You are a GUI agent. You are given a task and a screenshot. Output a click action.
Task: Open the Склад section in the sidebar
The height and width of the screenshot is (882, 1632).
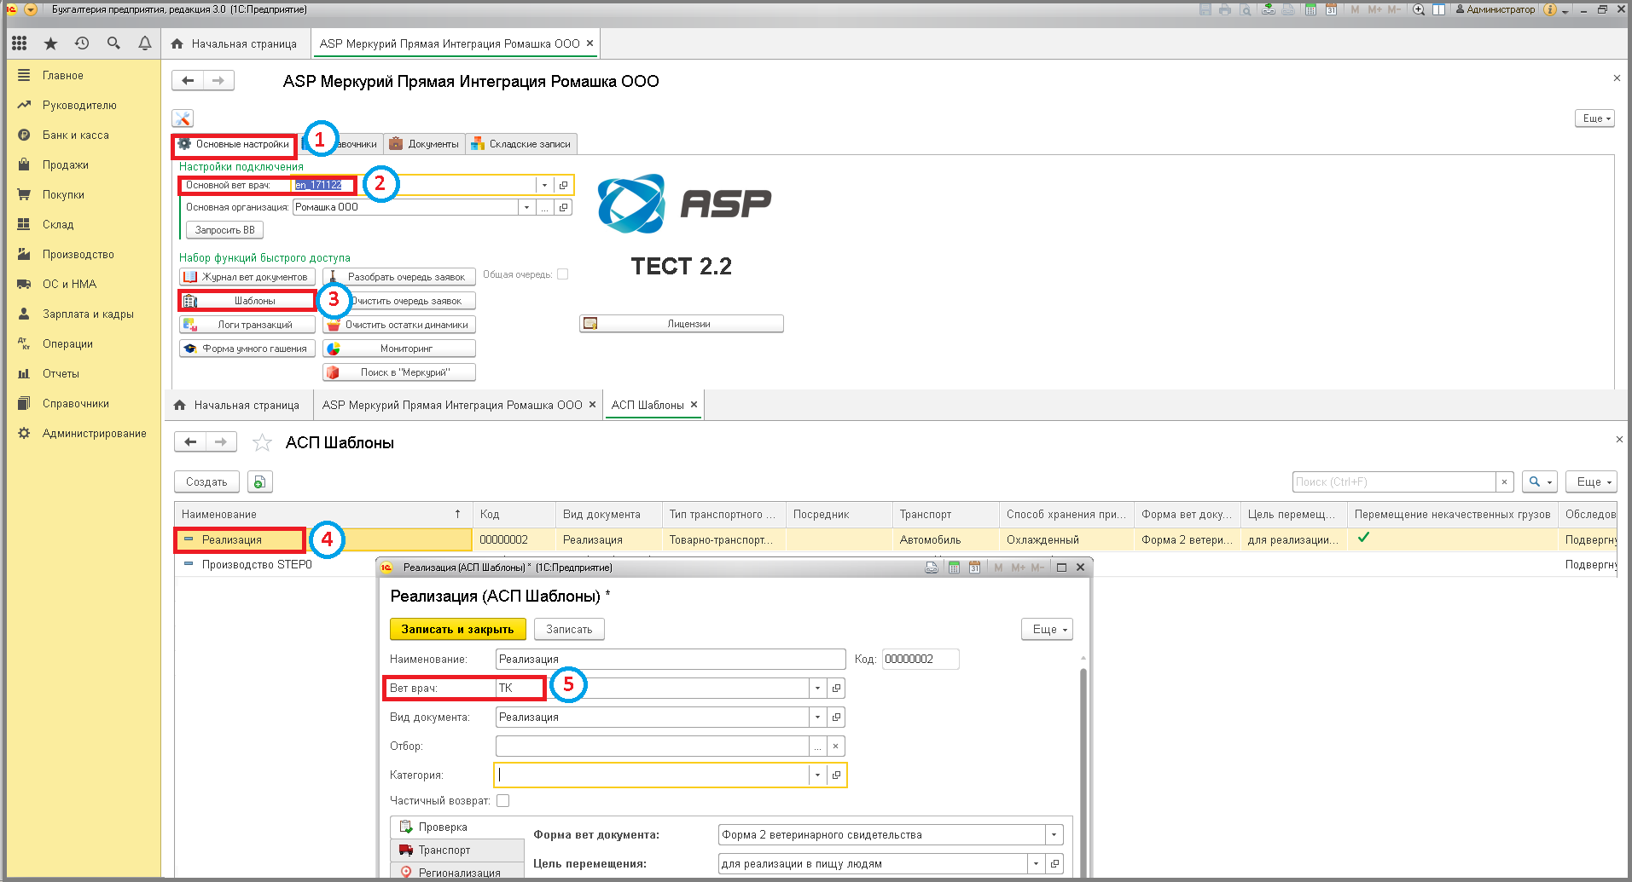(58, 225)
